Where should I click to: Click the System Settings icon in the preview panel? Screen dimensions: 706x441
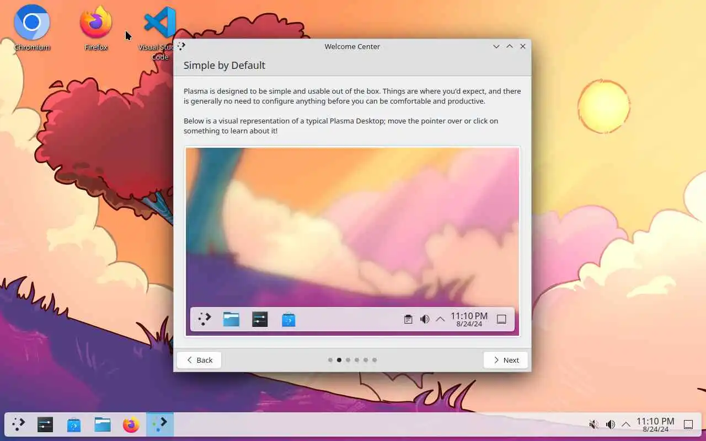[260, 319]
